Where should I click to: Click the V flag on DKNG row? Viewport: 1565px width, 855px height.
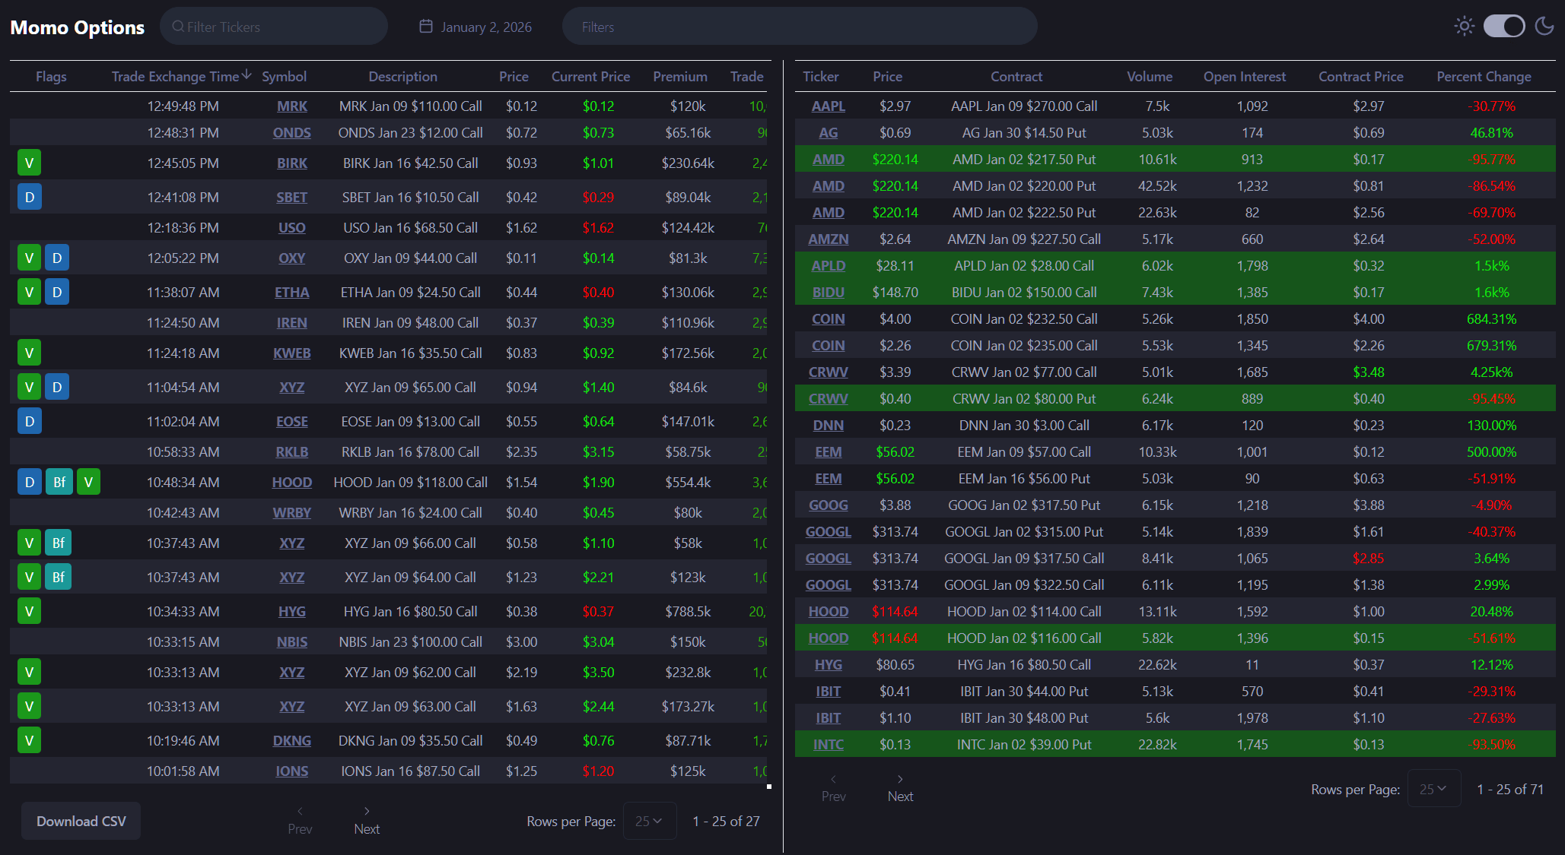click(29, 740)
